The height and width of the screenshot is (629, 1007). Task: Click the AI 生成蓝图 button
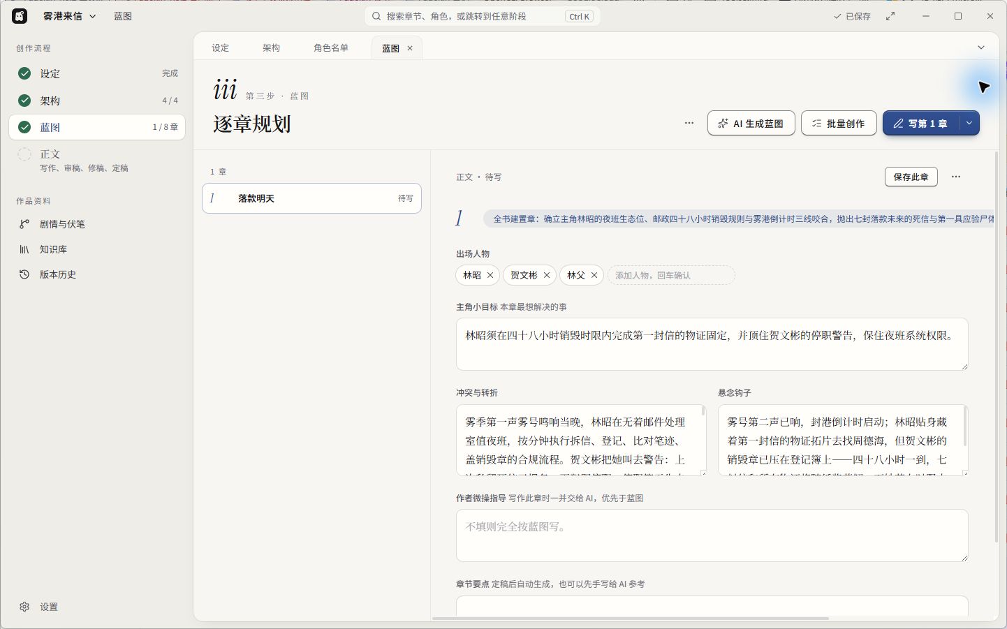coord(751,123)
